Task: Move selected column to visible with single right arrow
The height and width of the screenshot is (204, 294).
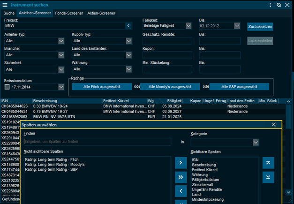Action: tap(181, 162)
